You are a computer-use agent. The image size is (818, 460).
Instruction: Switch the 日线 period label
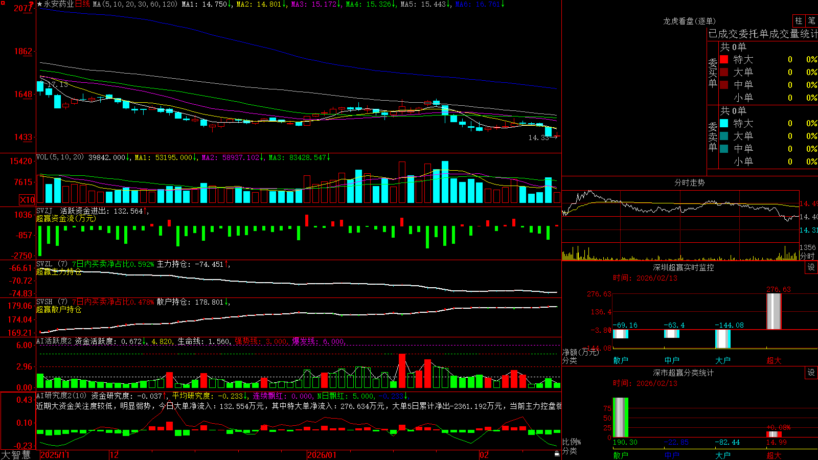[83, 4]
